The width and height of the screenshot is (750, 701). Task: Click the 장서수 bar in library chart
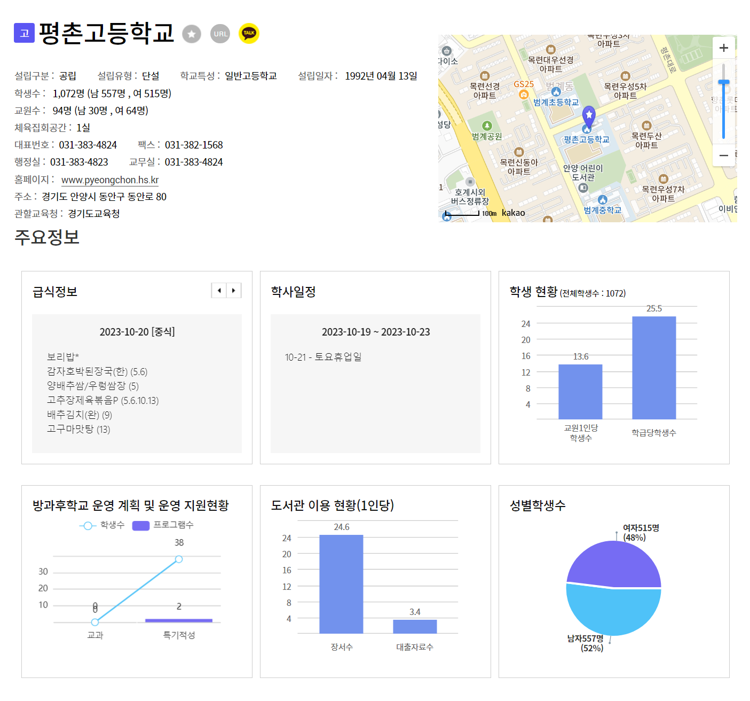click(341, 584)
